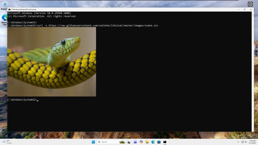The height and width of the screenshot is (145, 258).
Task: Open File Explorer from the taskbar
Action: (147, 142)
